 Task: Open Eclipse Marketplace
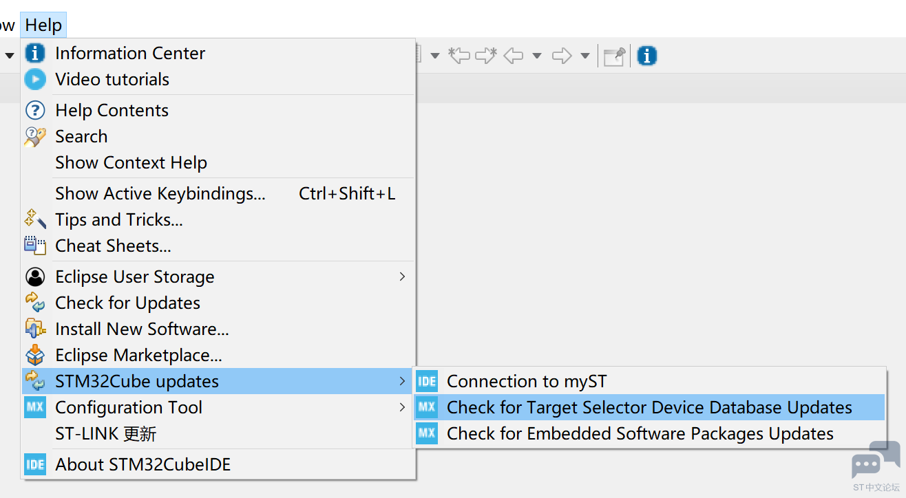[218, 355]
